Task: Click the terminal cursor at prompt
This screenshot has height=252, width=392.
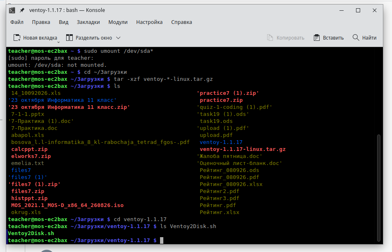Action: (162, 240)
